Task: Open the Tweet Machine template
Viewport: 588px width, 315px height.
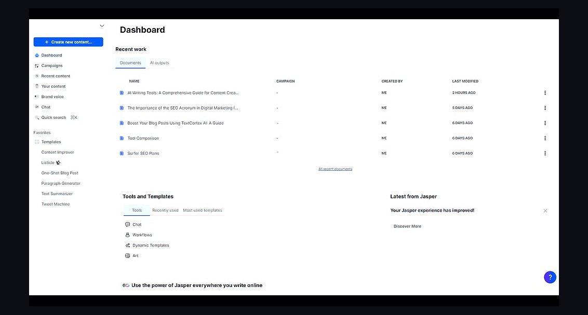Action: [56, 204]
